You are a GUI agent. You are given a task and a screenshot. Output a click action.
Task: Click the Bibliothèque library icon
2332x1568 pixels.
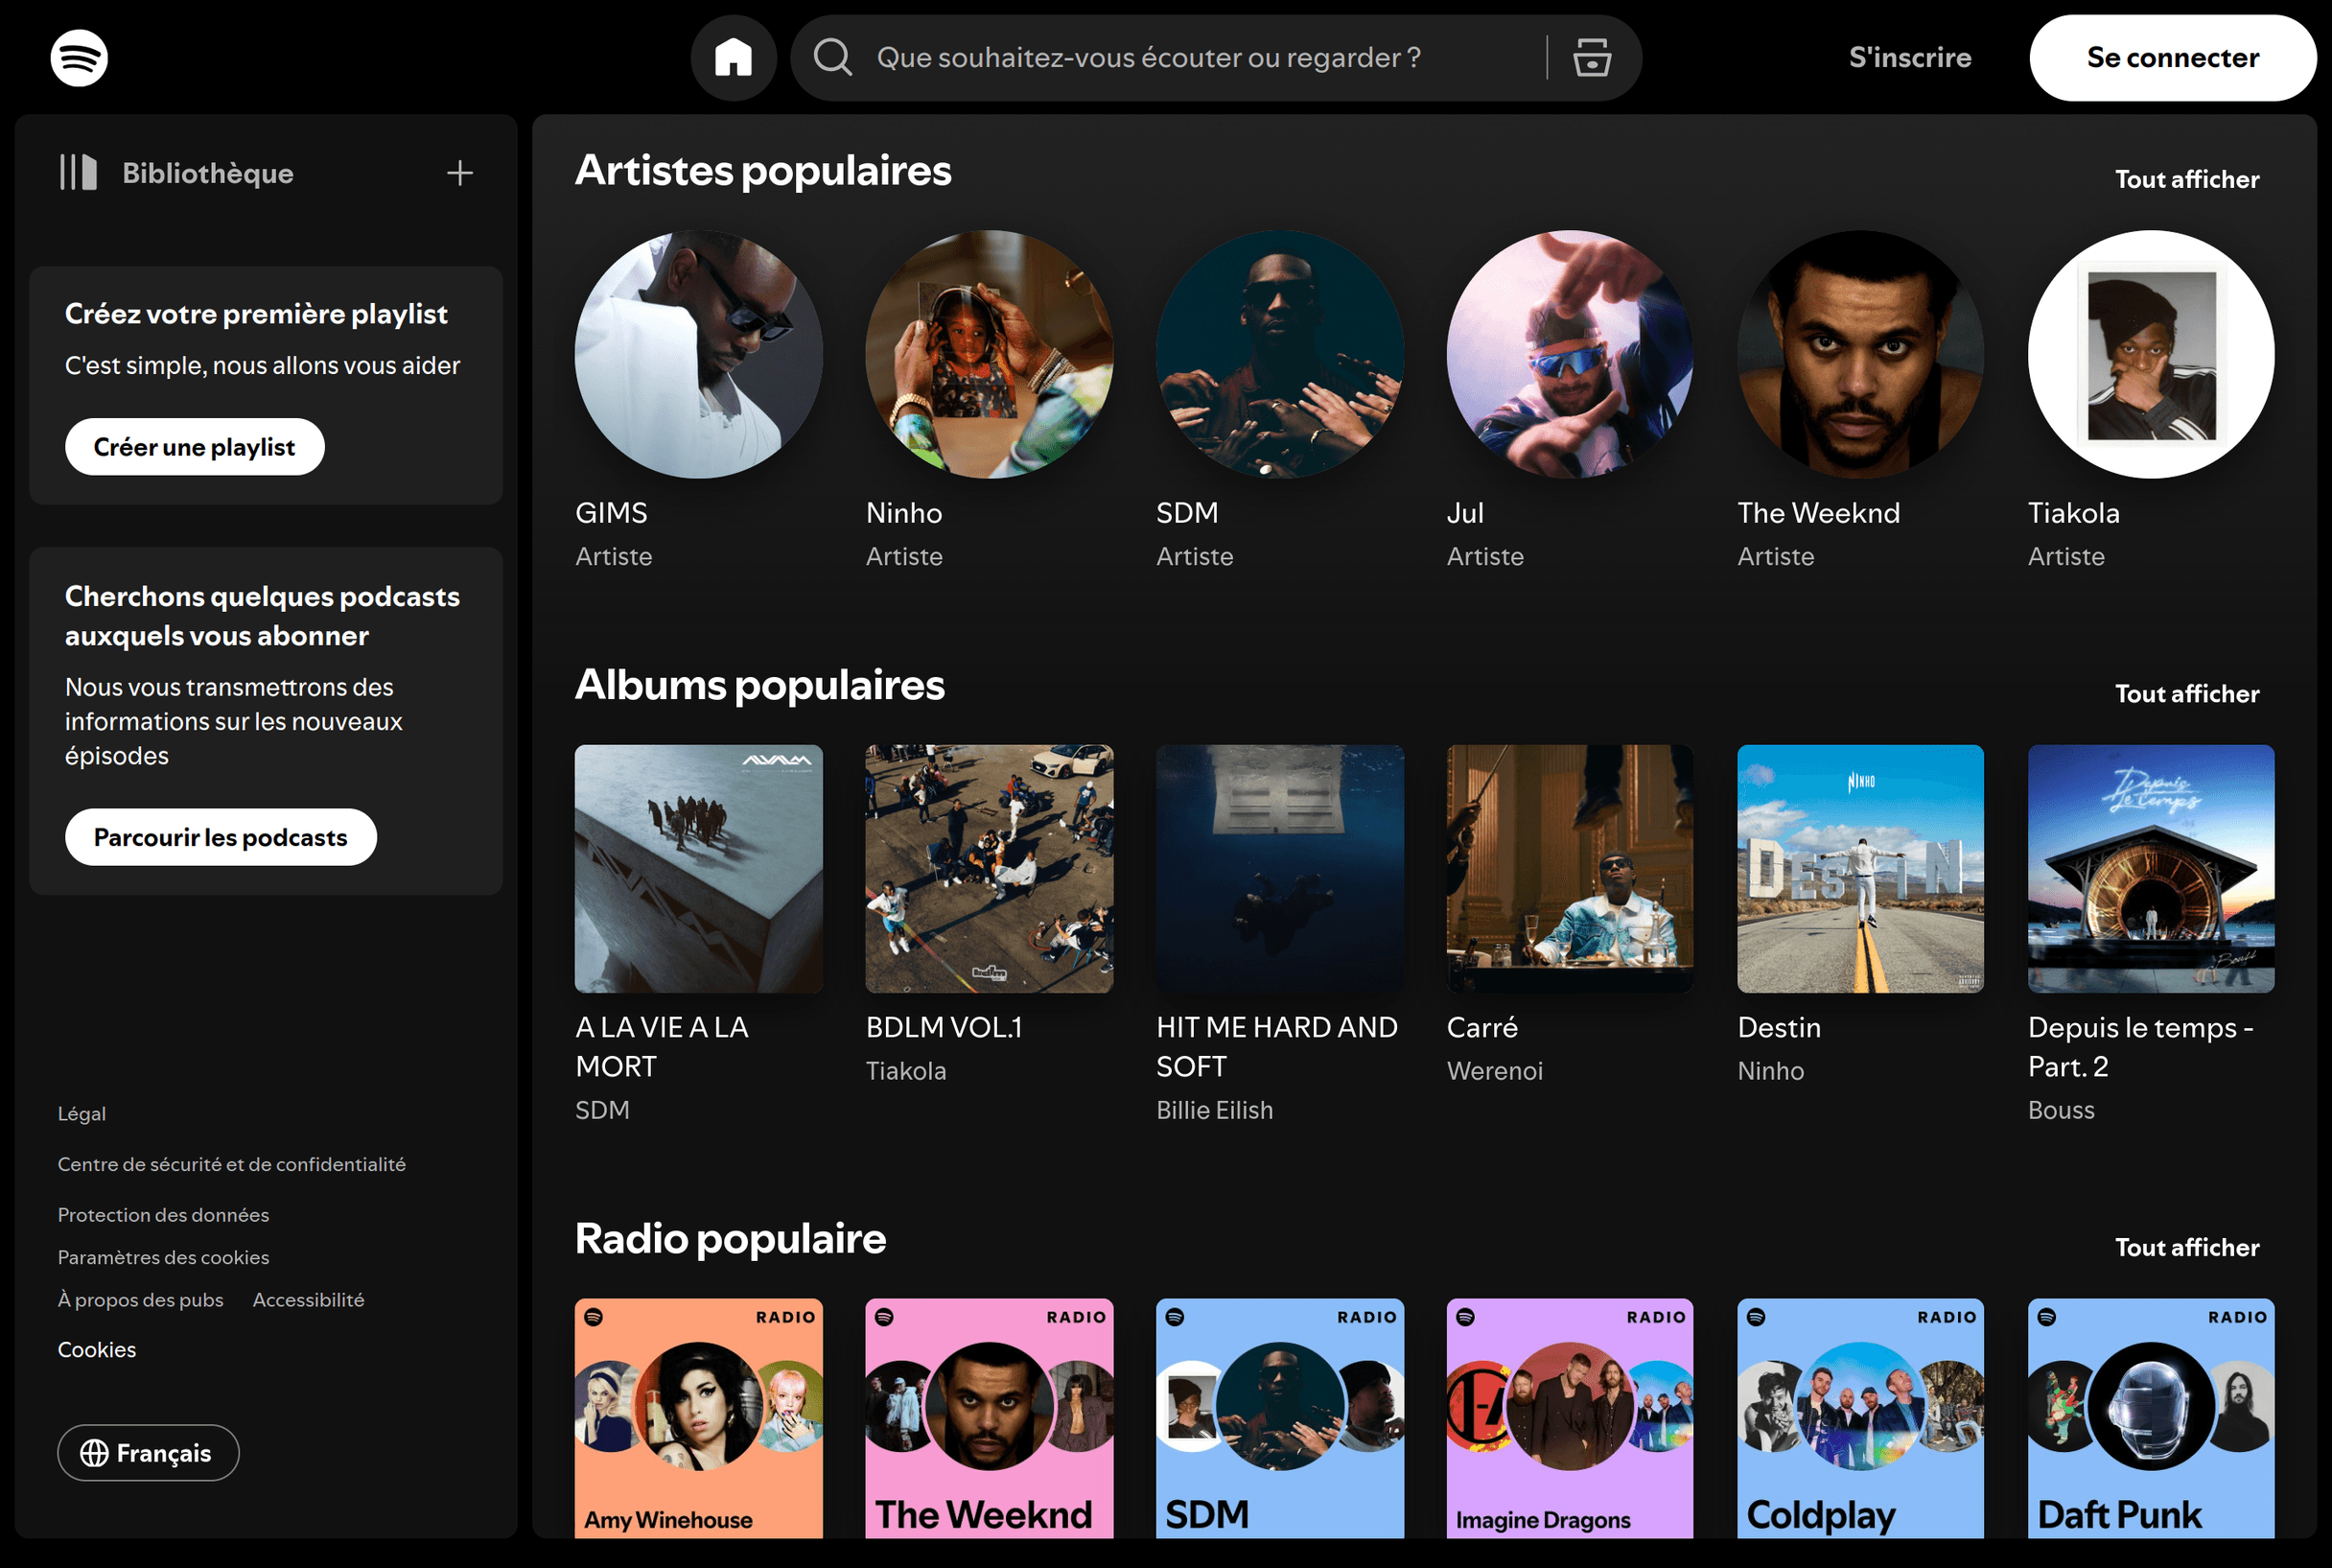pyautogui.click(x=77, y=172)
